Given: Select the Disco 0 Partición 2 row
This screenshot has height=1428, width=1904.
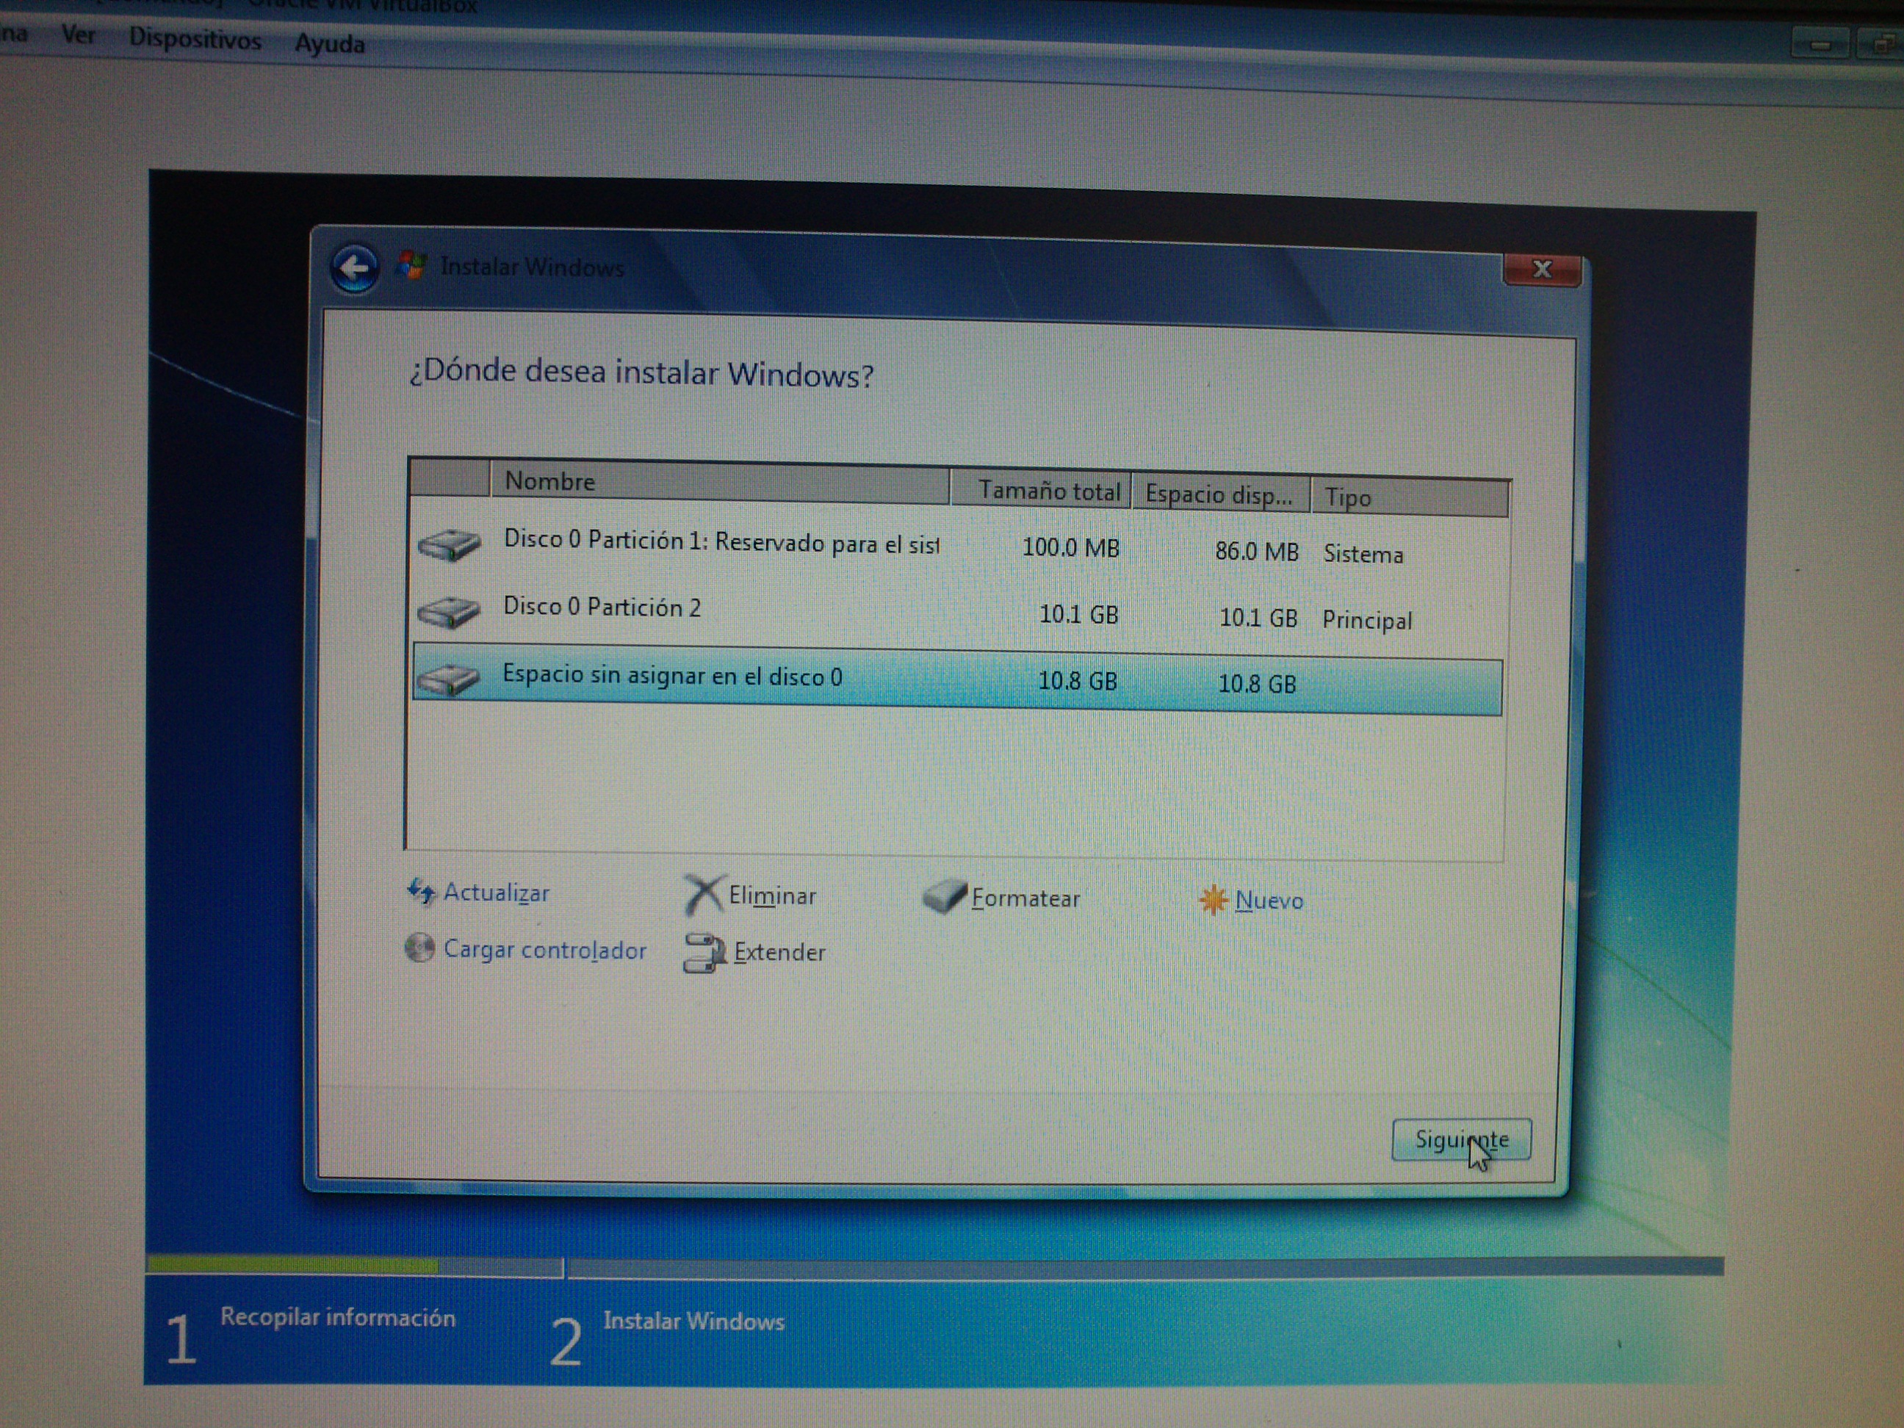Looking at the screenshot, I should 602,607.
